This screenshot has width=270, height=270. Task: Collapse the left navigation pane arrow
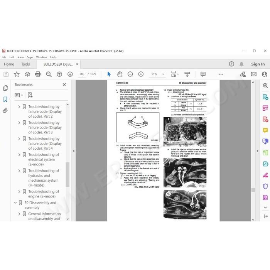click(74, 151)
